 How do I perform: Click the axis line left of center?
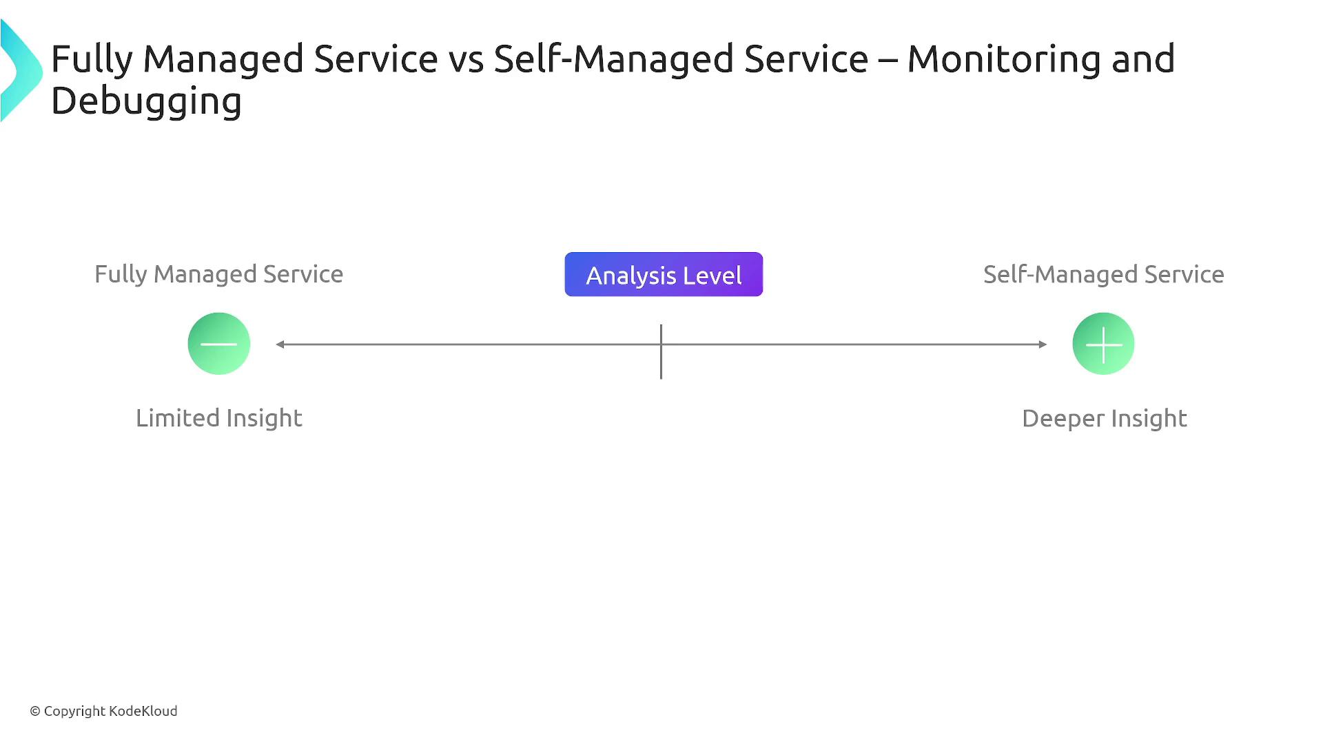point(469,344)
